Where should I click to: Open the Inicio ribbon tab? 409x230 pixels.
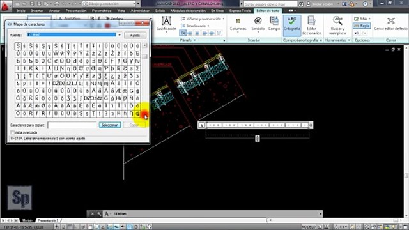coord(21,11)
